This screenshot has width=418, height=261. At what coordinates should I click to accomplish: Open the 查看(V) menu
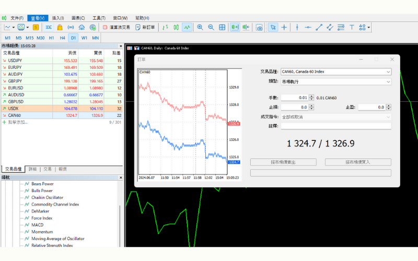(x=38, y=18)
